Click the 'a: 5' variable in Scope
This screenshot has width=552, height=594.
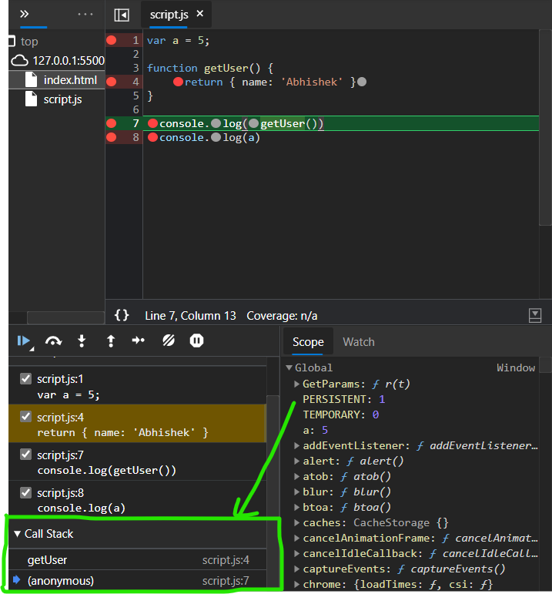point(315,431)
